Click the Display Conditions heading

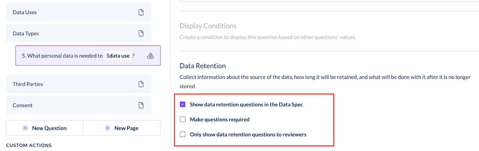(x=208, y=26)
